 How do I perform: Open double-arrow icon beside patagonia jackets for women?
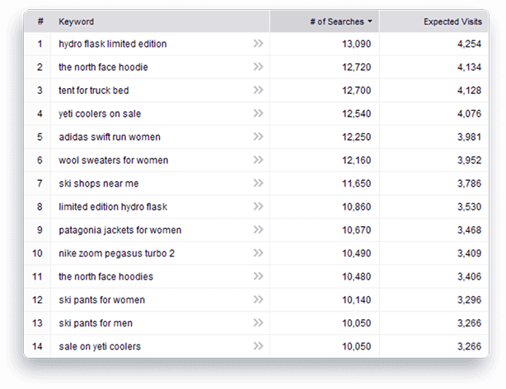point(258,229)
